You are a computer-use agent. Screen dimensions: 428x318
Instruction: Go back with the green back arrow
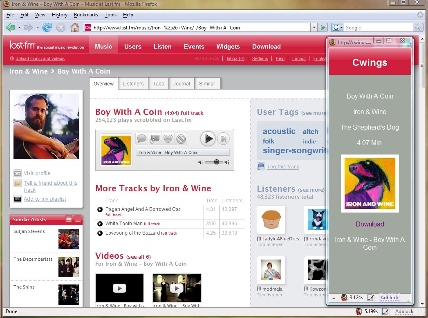(10, 27)
